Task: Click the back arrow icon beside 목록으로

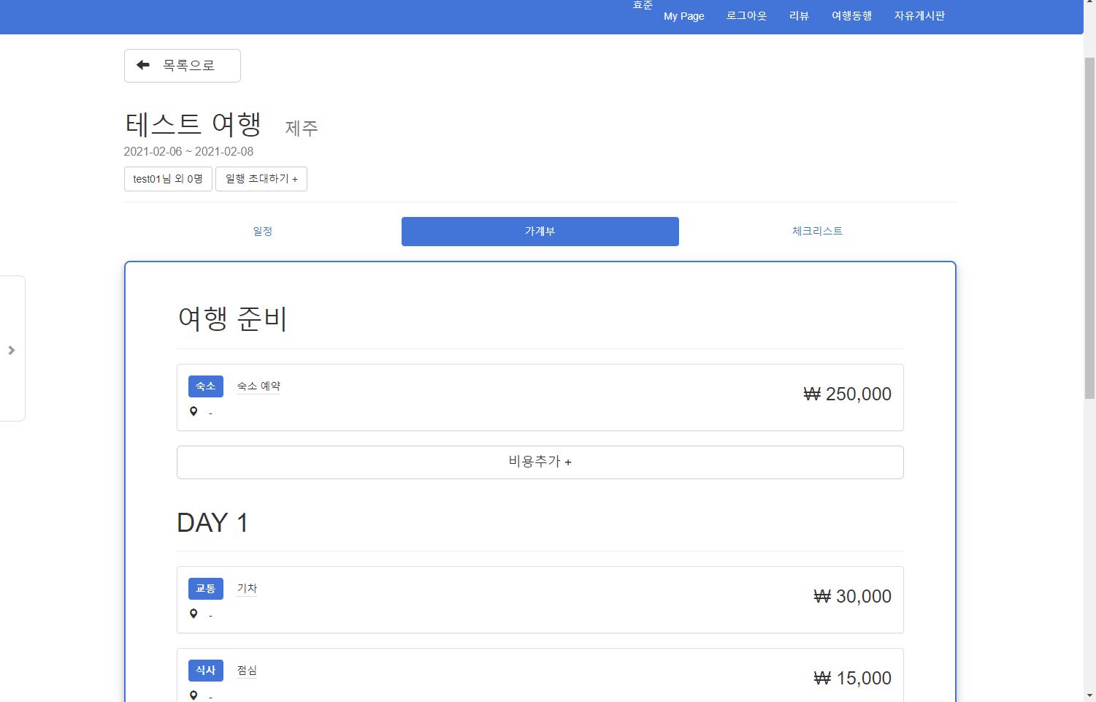Action: [143, 65]
